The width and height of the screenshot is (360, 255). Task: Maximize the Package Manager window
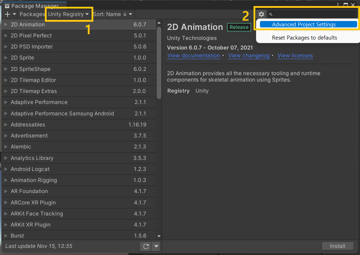345,4
